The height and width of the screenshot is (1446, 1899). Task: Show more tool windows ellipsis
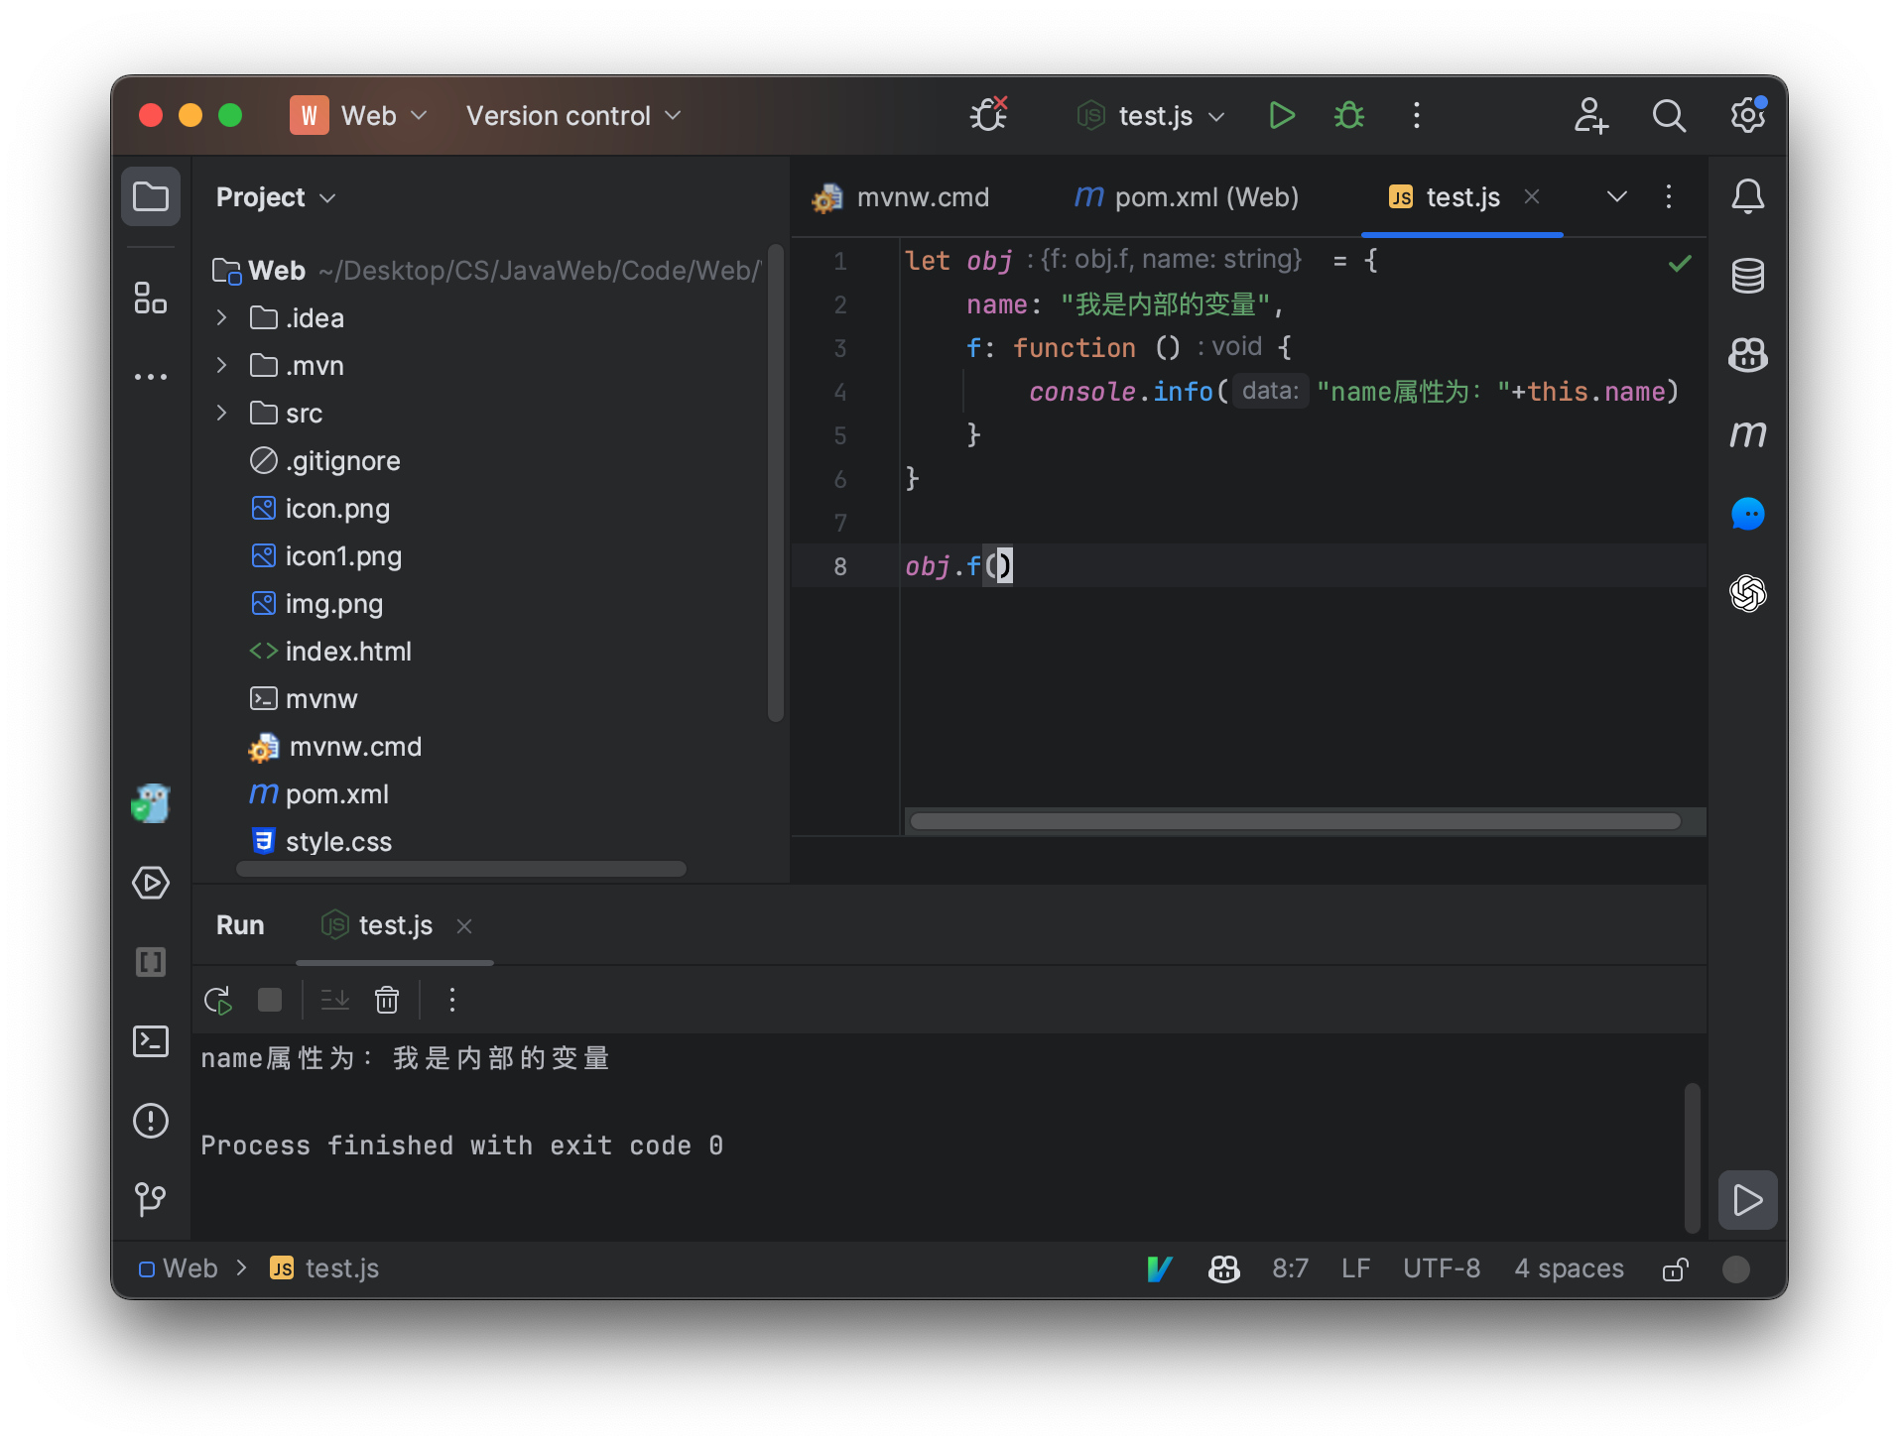click(x=151, y=377)
